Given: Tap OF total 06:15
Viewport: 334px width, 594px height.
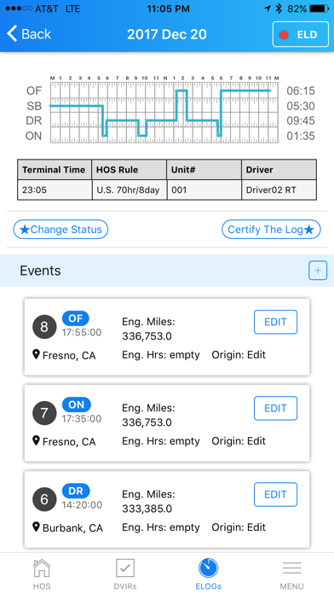Looking at the screenshot, I should point(301,91).
